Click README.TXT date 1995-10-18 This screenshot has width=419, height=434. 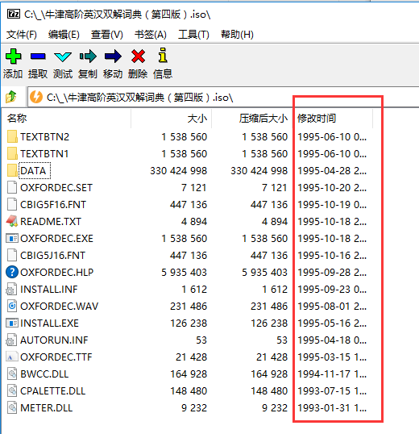[332, 221]
